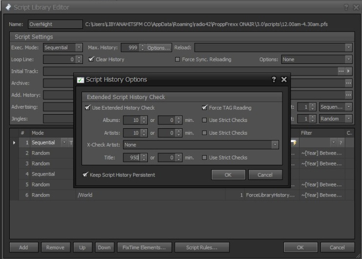Open the Random mode dropdown on Jingles row
Screen dimensions: 362x259
point(349,119)
